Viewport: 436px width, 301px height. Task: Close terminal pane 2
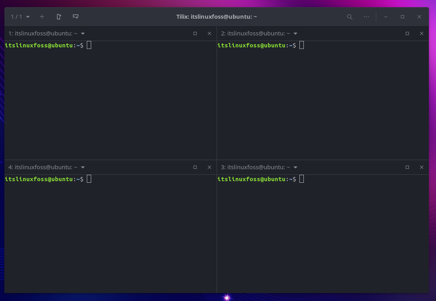click(x=421, y=33)
